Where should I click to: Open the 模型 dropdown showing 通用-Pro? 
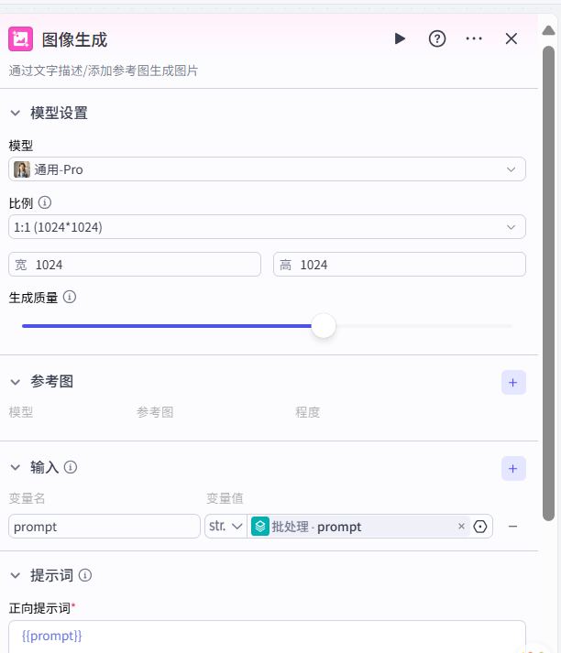click(267, 169)
